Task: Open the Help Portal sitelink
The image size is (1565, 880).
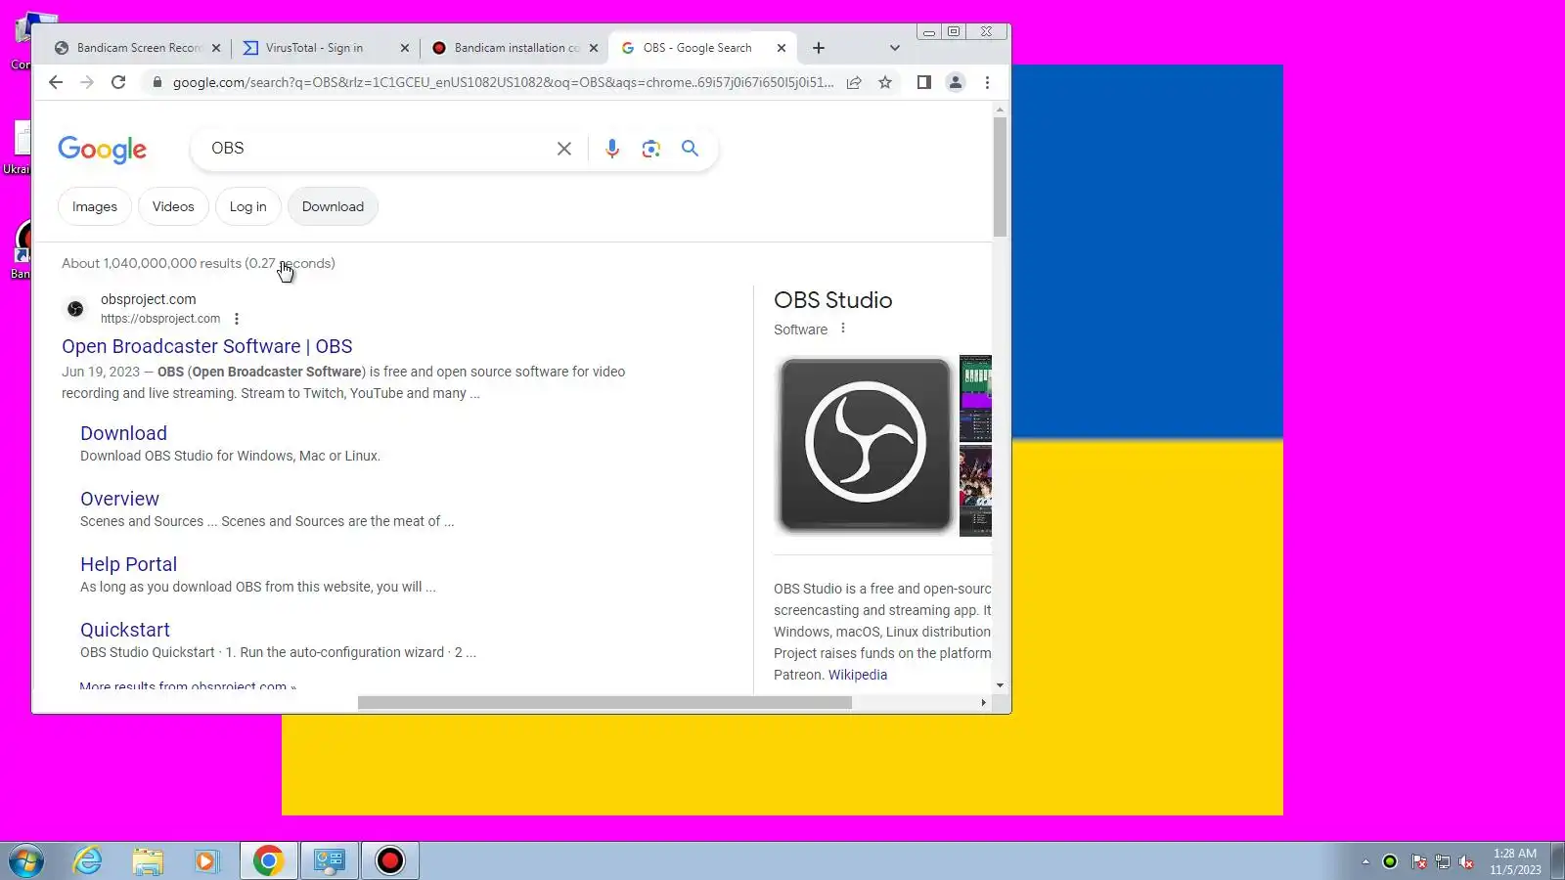Action: (x=128, y=564)
